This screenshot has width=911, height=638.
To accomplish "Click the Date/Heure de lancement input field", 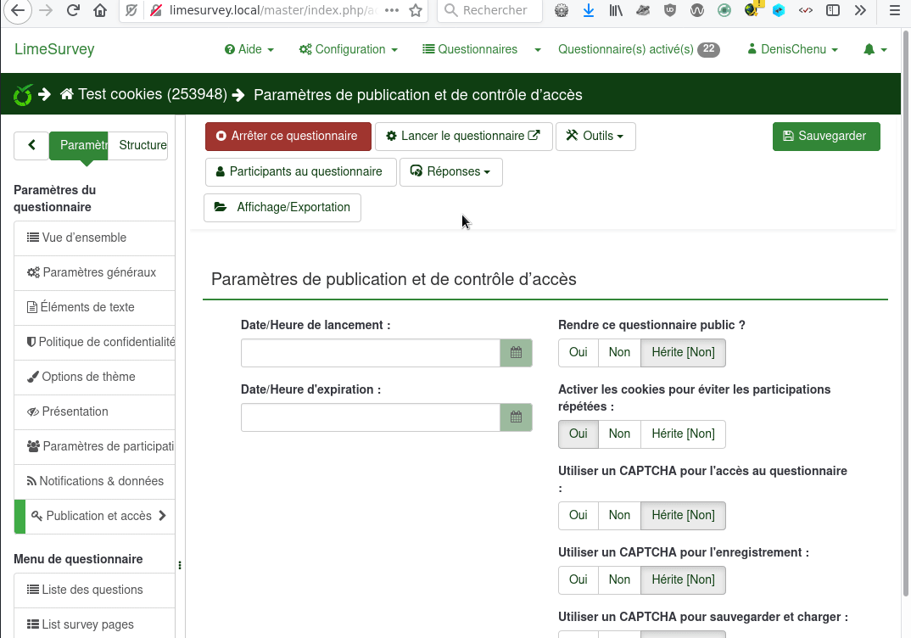I will tap(370, 353).
